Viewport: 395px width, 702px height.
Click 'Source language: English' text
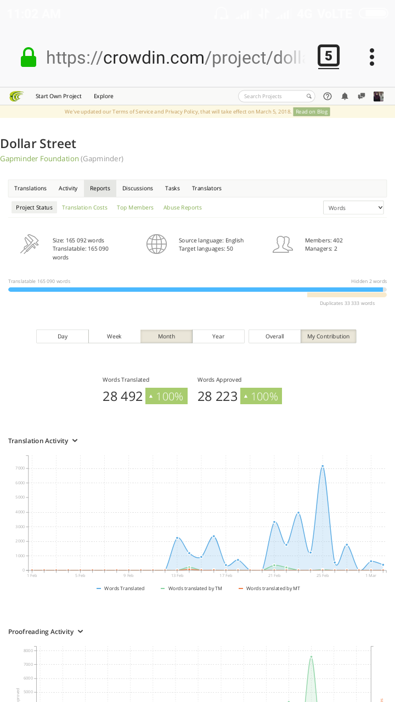coord(211,240)
